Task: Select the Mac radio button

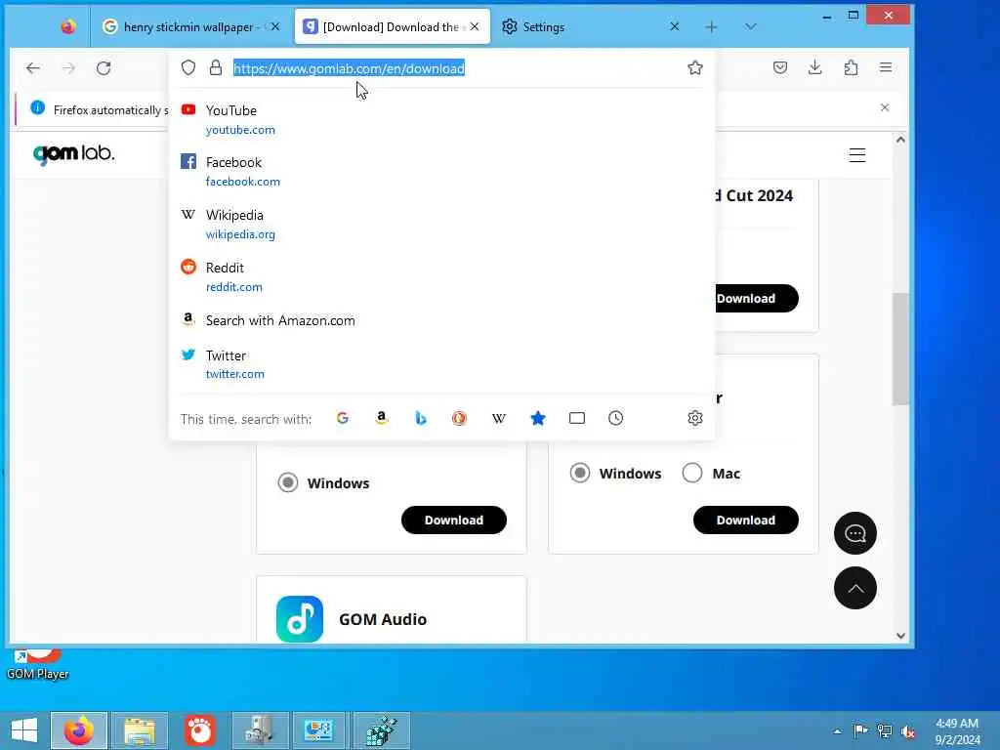Action: tap(692, 474)
